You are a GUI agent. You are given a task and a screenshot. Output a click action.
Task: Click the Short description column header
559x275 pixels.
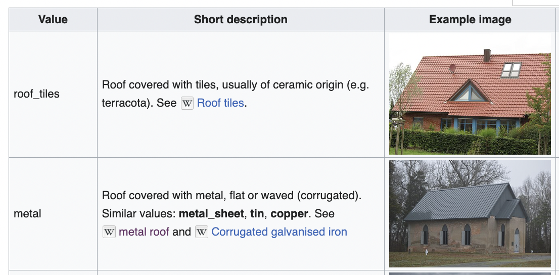pos(241,19)
